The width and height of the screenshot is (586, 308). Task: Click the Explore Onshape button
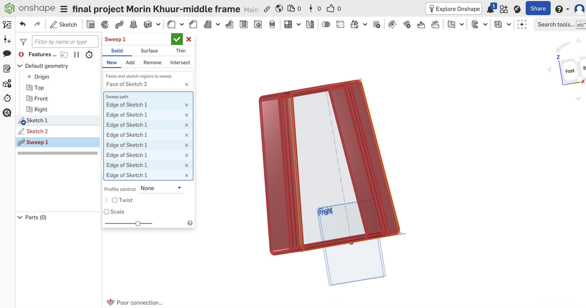[454, 9]
